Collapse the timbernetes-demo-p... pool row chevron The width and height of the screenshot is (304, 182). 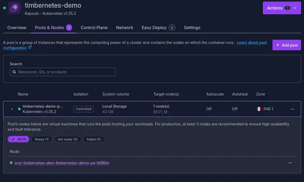(12, 109)
